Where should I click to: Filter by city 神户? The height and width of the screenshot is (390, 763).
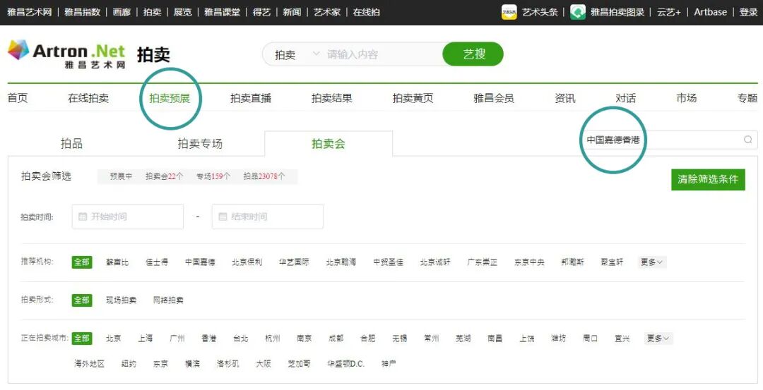[389, 363]
